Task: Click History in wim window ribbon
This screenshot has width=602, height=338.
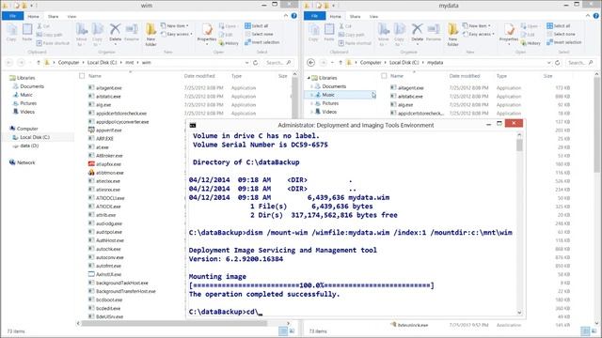Action: pos(229,43)
